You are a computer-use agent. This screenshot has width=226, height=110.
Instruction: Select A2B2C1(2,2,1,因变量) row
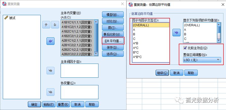pyautogui.click(x=78, y=50)
